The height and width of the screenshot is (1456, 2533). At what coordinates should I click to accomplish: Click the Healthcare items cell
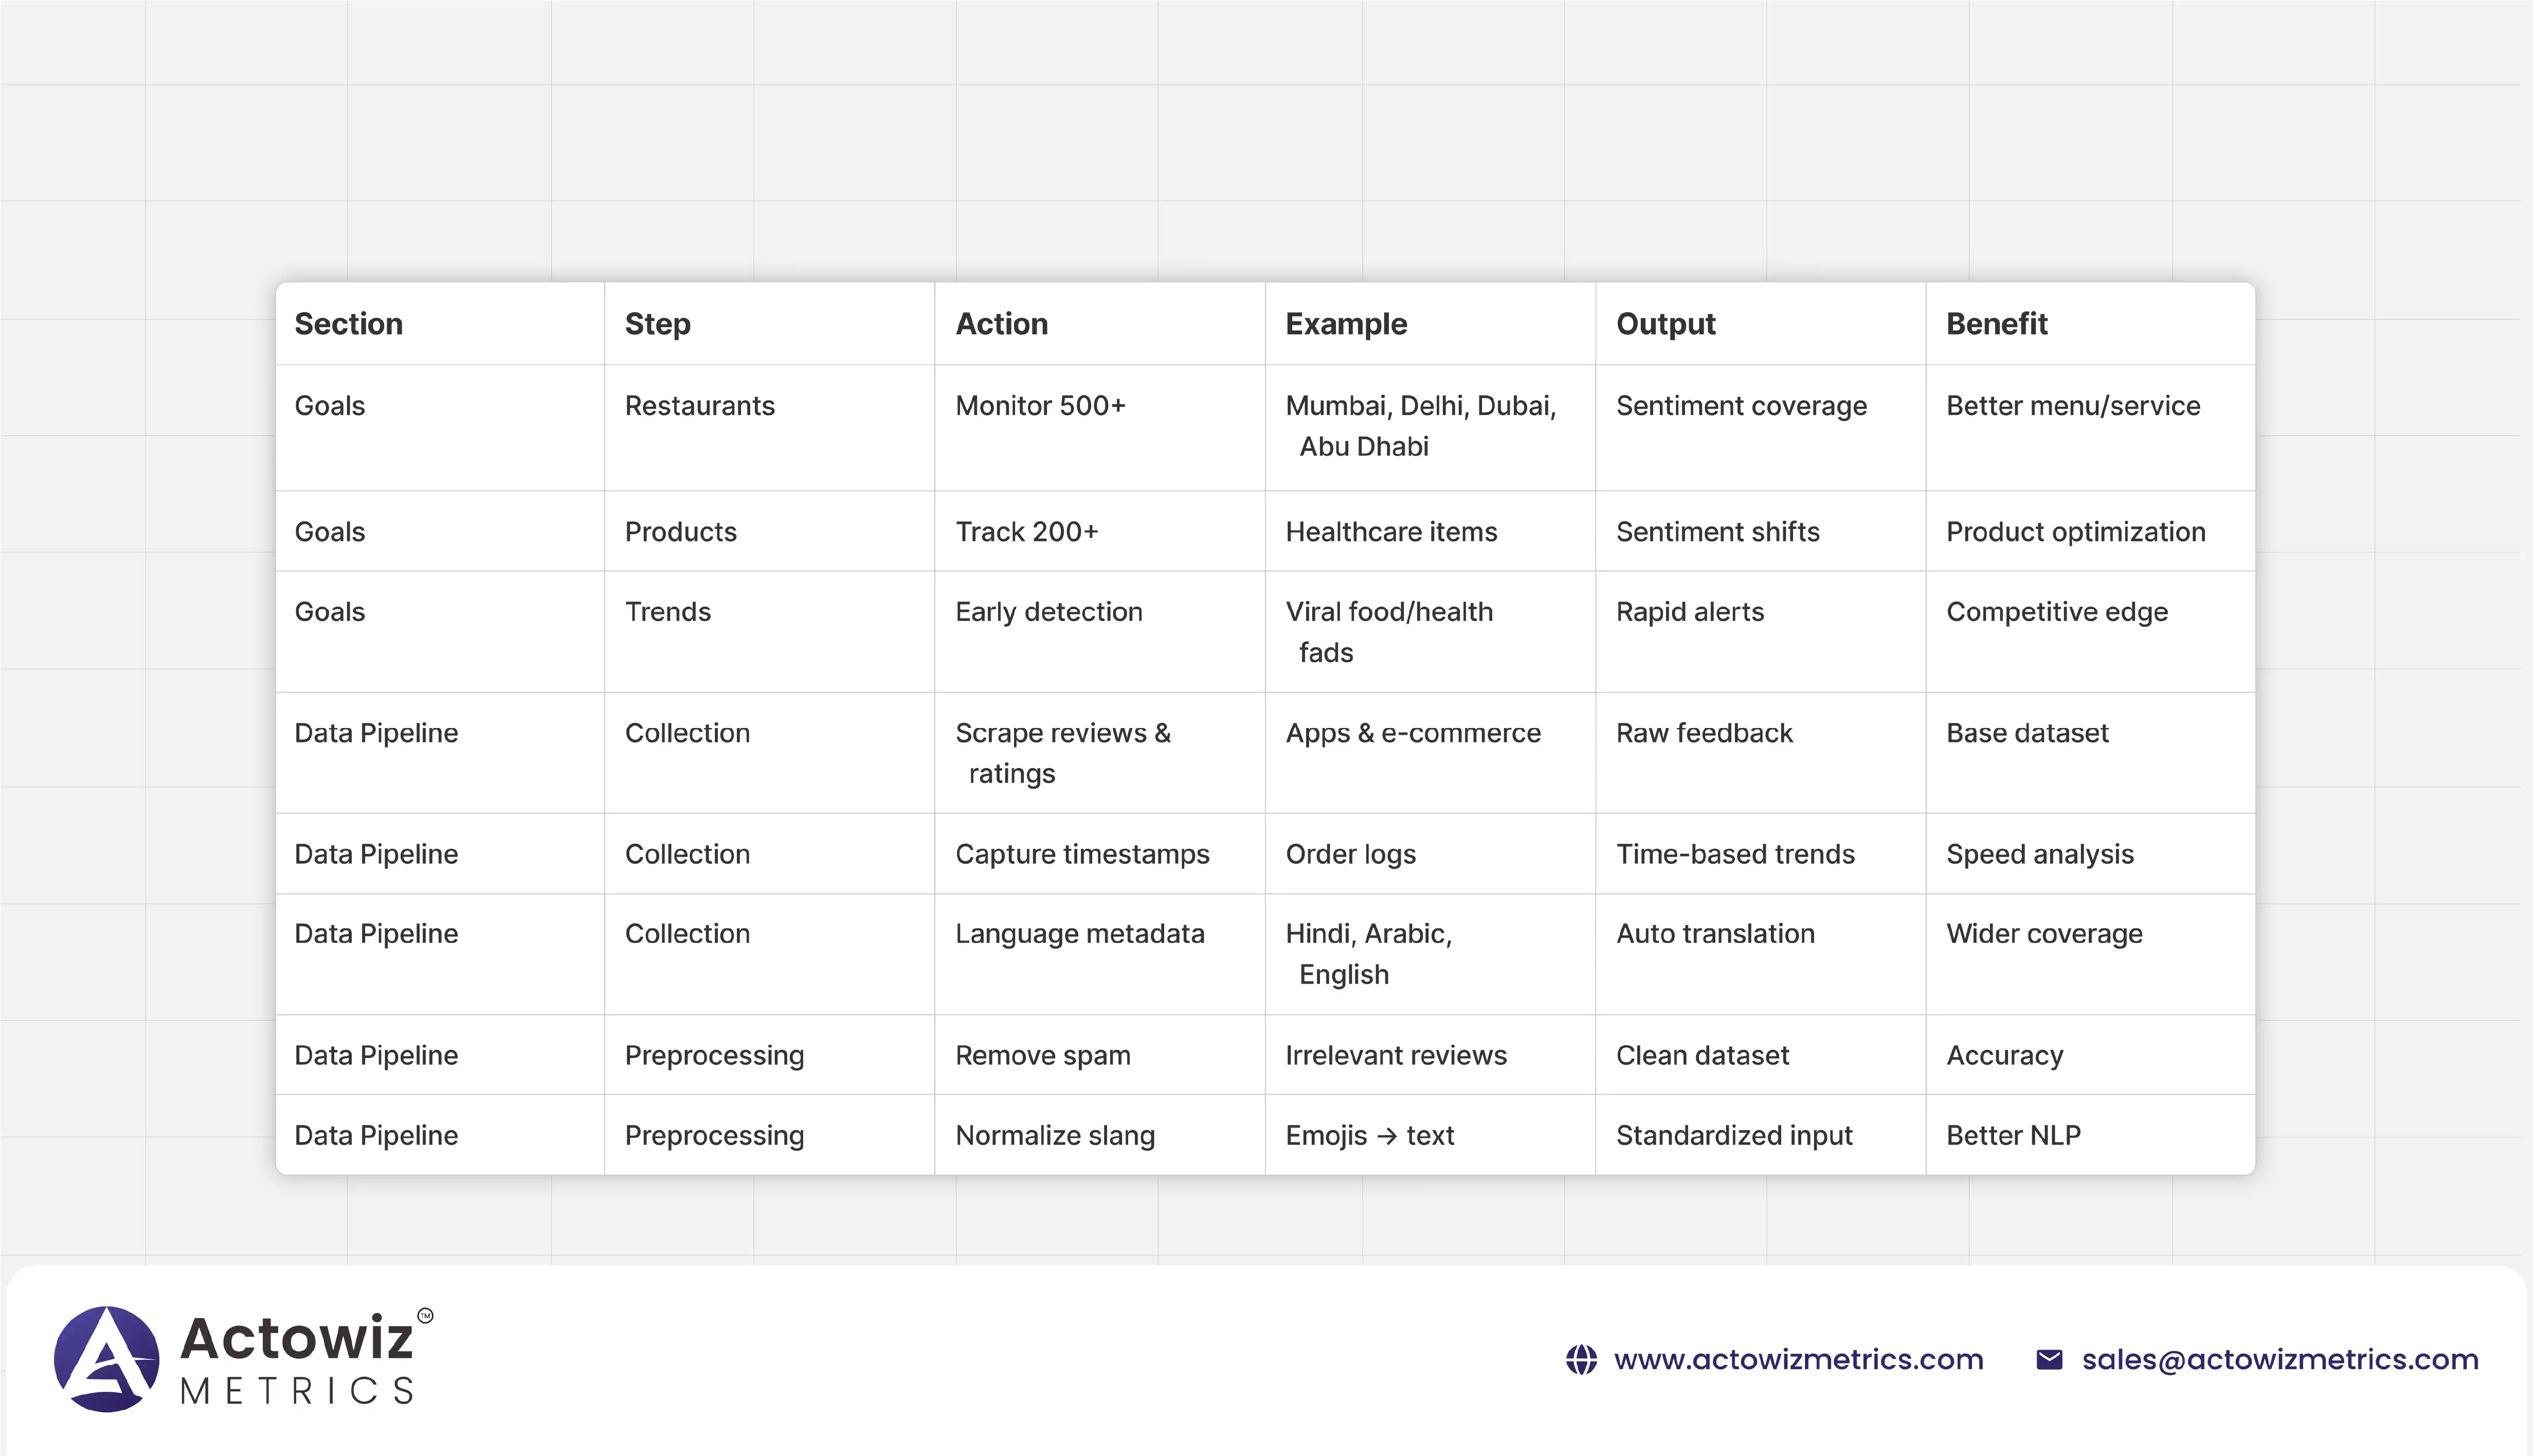[1391, 532]
